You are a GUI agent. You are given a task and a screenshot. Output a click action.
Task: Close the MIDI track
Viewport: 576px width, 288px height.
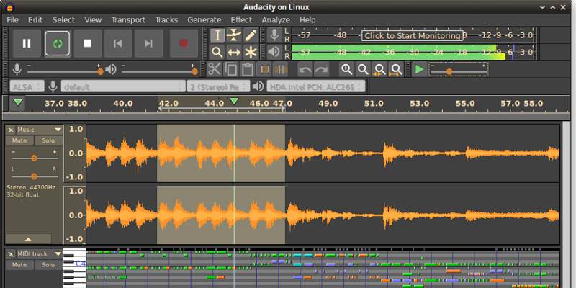click(11, 254)
